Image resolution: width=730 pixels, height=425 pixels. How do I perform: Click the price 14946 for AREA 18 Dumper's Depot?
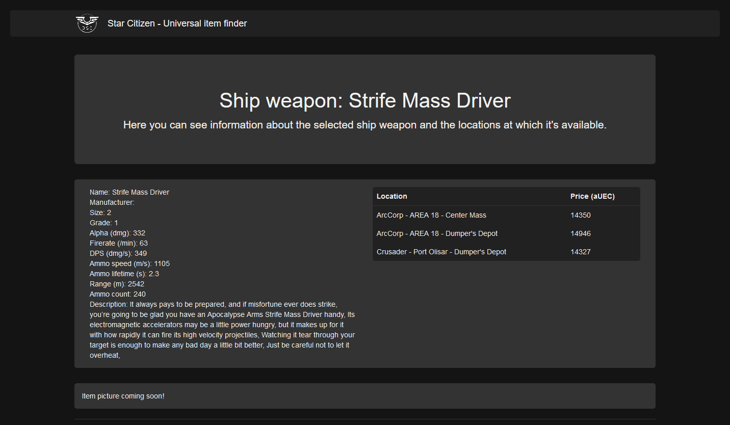pyautogui.click(x=581, y=233)
